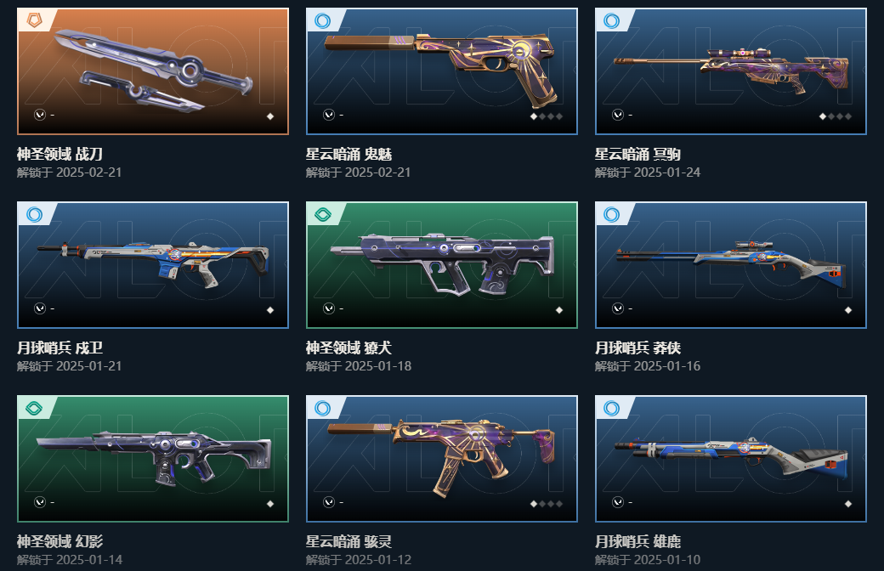
Task: Click the Valorant points icon on 星云暗涌 骇灵 card
Action: (x=329, y=502)
